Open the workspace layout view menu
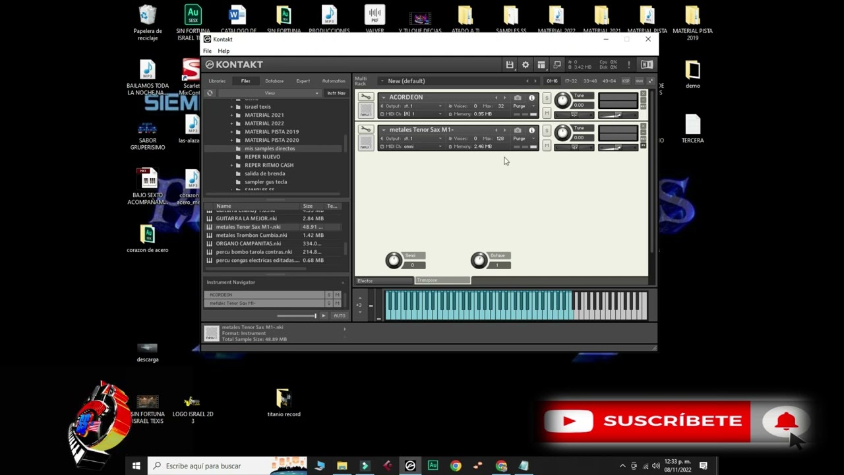The width and height of the screenshot is (844, 475). point(541,65)
